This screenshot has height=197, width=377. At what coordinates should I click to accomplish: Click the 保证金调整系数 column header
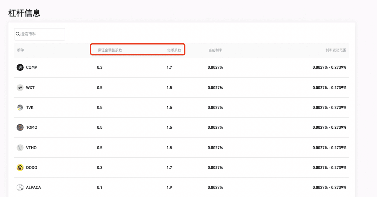109,50
